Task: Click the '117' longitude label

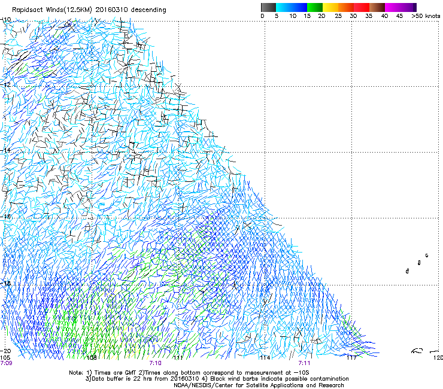Action: click(x=351, y=358)
